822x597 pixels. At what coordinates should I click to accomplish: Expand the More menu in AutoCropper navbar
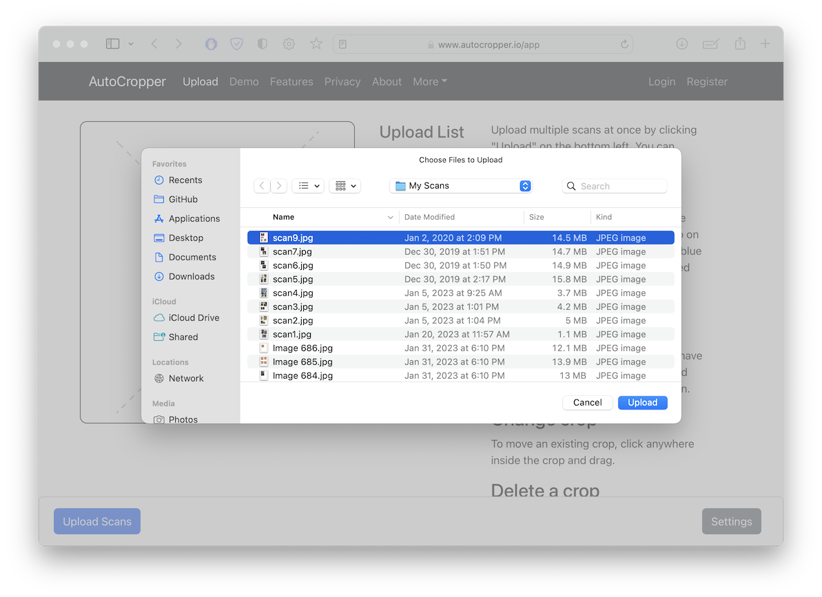click(430, 82)
